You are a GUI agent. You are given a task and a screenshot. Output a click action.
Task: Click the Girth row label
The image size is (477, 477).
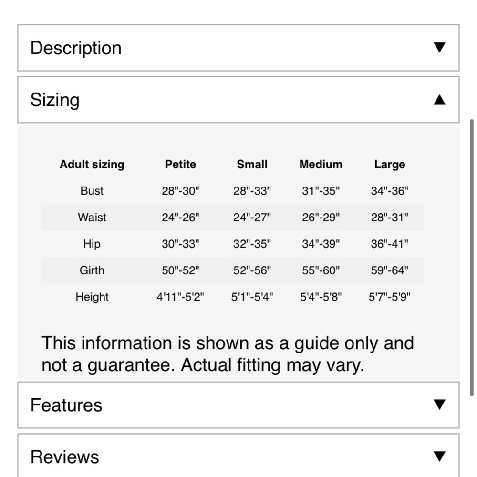pyautogui.click(x=92, y=270)
